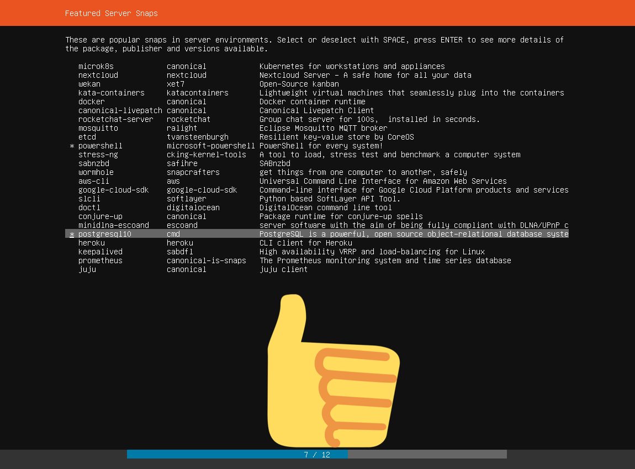
Task: Toggle the asterisk beside postgresql10
Action: pyautogui.click(x=72, y=234)
